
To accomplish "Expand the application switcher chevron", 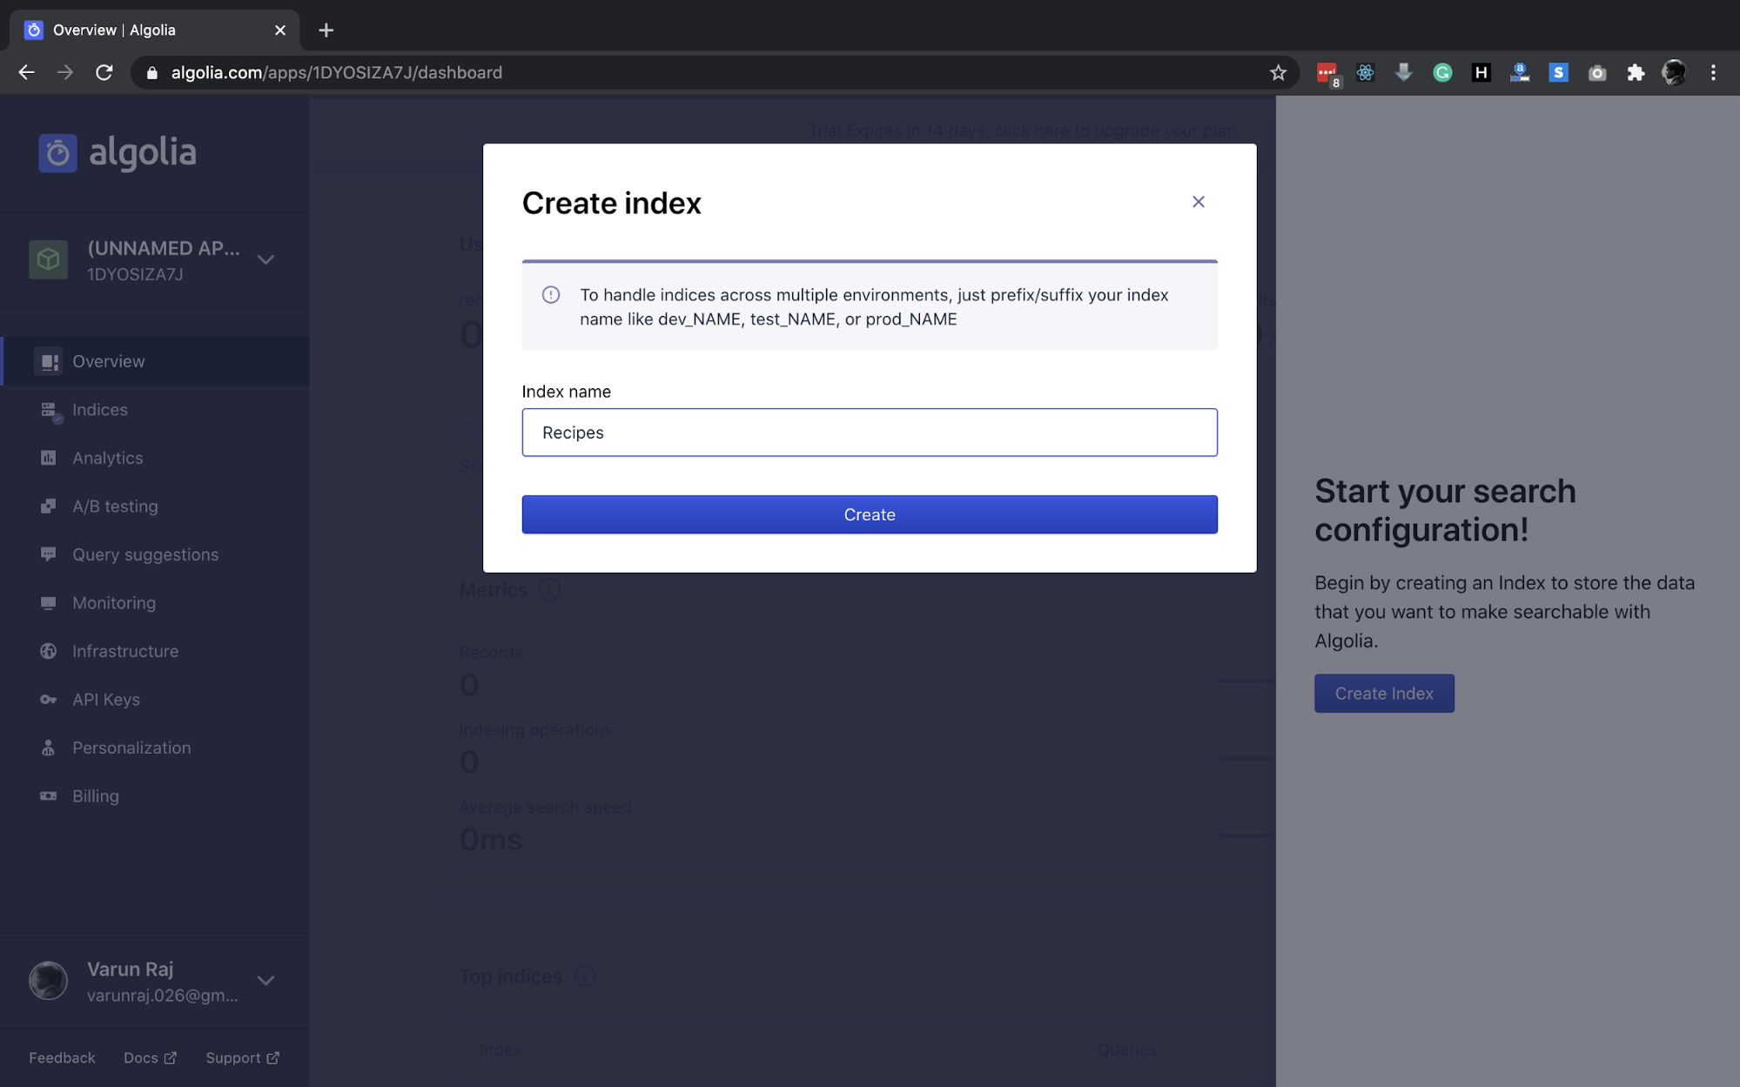I will [265, 259].
